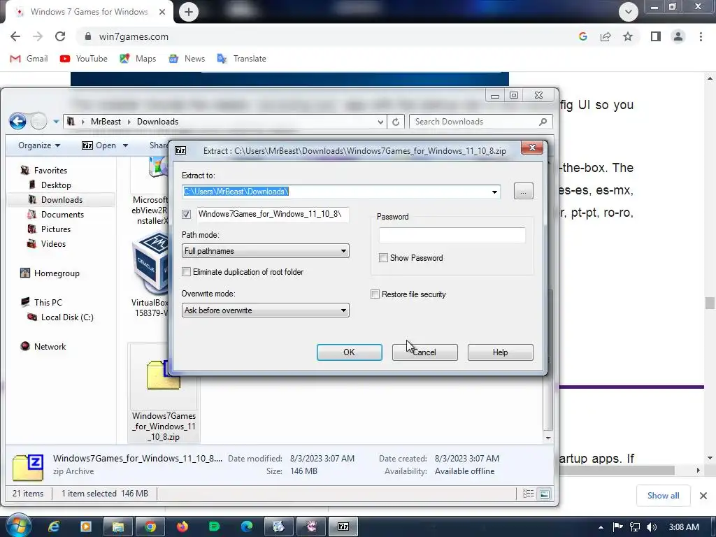
Task: Open the Maps bookmark
Action: click(x=138, y=59)
